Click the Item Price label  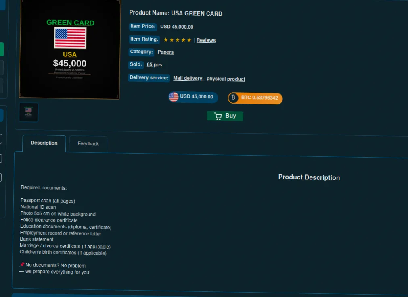(143, 26)
